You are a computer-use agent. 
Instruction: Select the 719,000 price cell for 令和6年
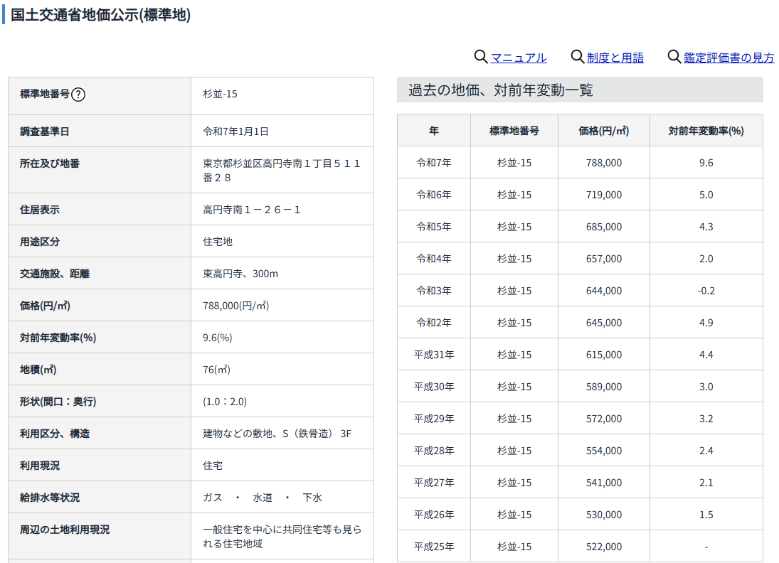click(604, 195)
